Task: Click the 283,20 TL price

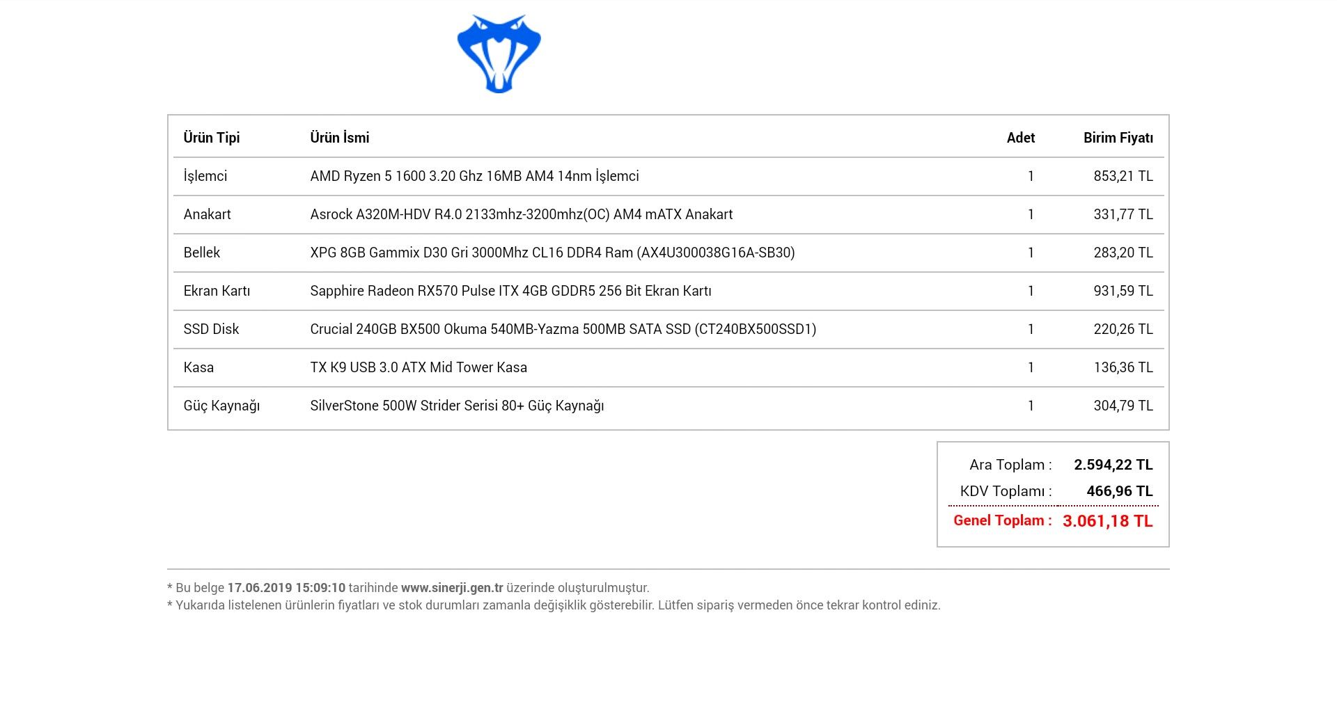Action: (1123, 253)
